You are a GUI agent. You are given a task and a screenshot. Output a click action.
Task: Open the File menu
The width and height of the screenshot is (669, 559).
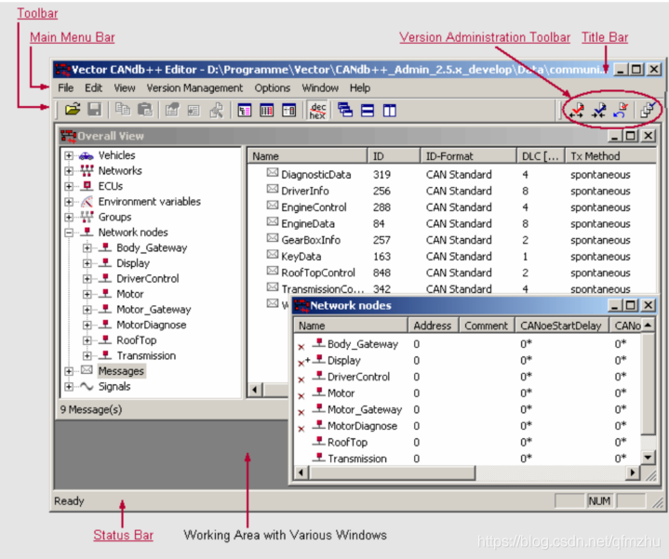pyautogui.click(x=65, y=87)
